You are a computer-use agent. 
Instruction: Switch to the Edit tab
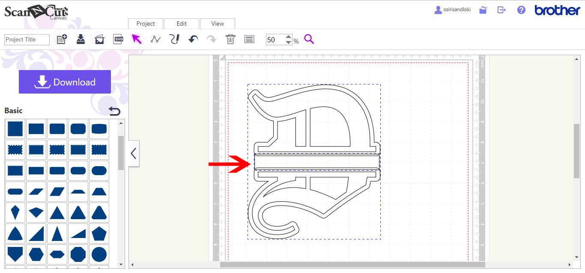[x=182, y=24]
